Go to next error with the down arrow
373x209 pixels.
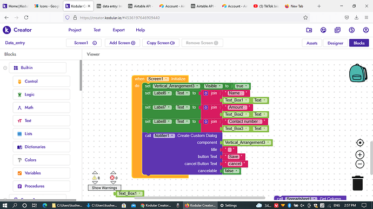point(113,183)
